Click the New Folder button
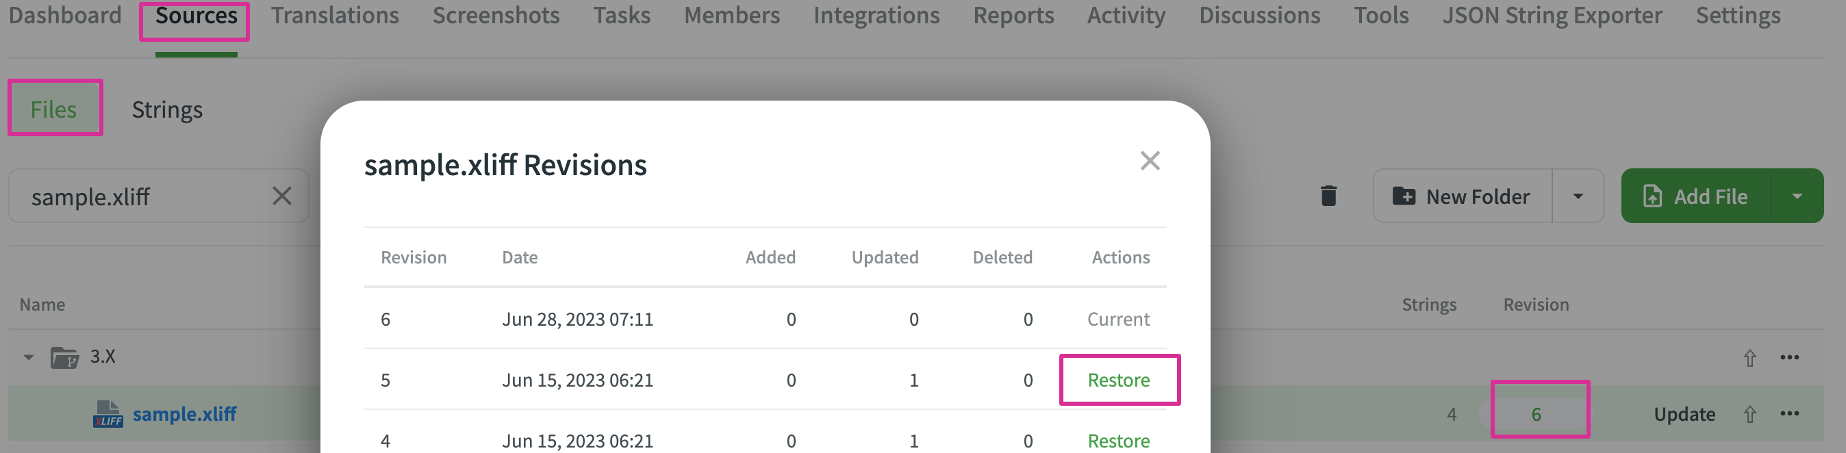 point(1462,196)
